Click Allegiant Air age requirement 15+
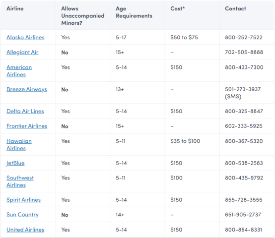 click(x=120, y=52)
